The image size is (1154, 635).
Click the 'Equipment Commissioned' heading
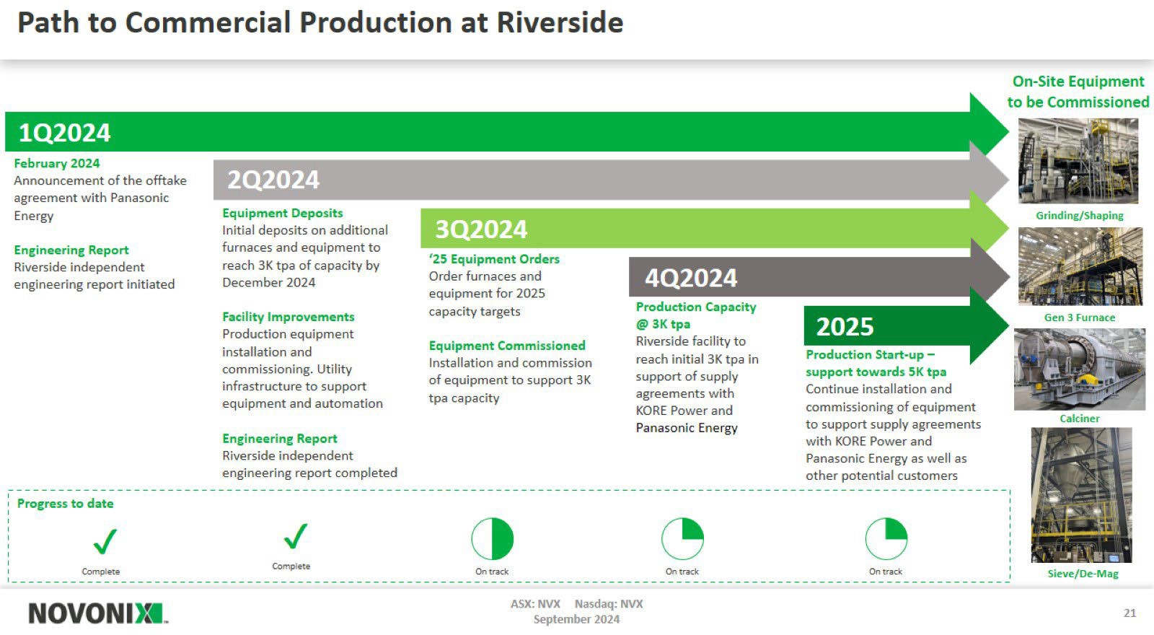pos(507,346)
